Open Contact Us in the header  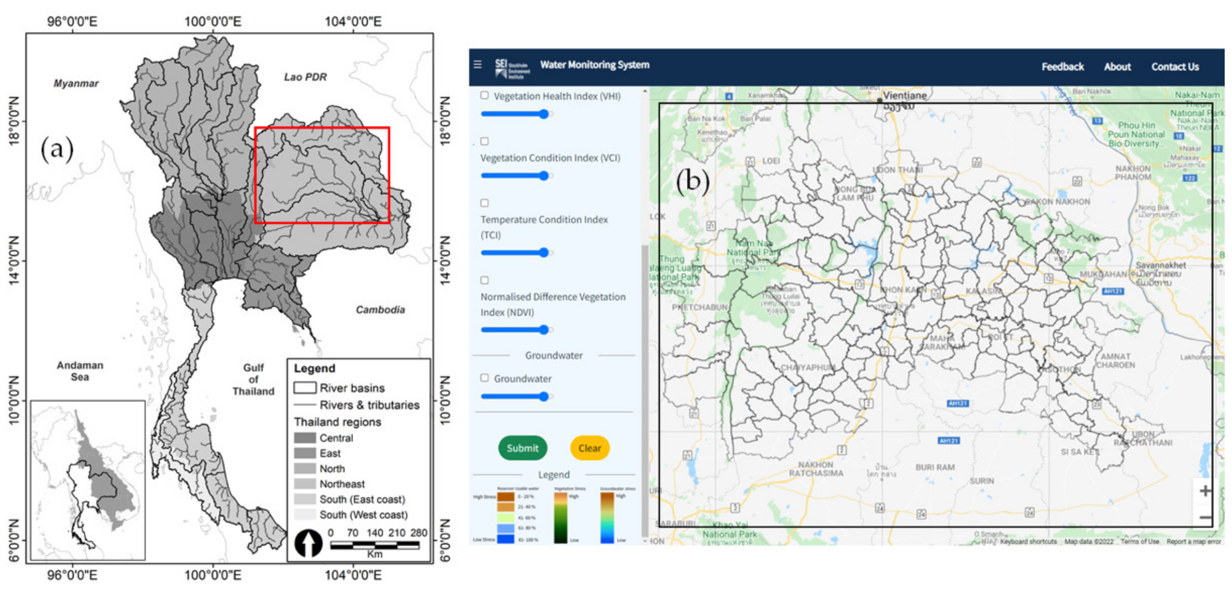[x=1174, y=67]
